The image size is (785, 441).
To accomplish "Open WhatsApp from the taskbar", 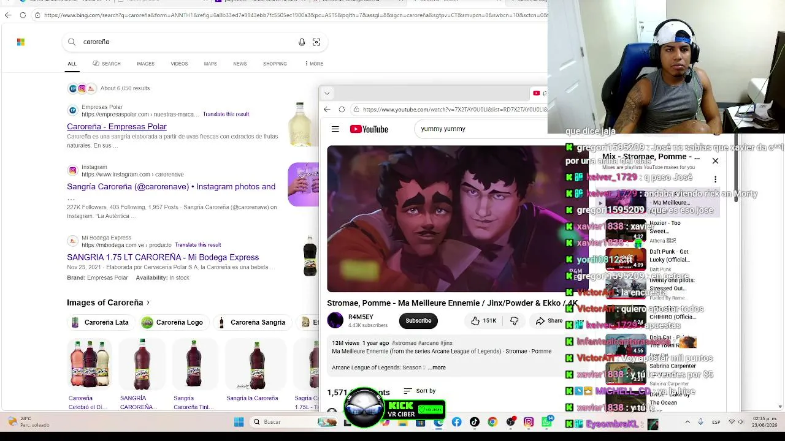I will click(x=546, y=422).
